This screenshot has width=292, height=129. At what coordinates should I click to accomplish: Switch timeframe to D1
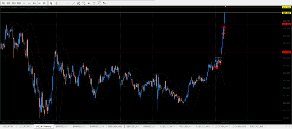(x=34, y=3)
